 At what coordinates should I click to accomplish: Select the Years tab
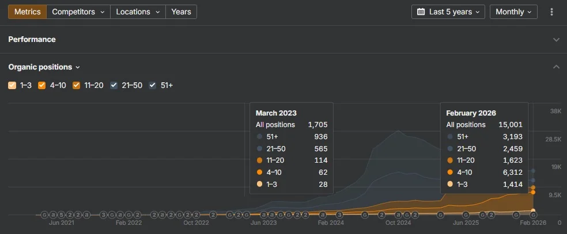click(181, 12)
